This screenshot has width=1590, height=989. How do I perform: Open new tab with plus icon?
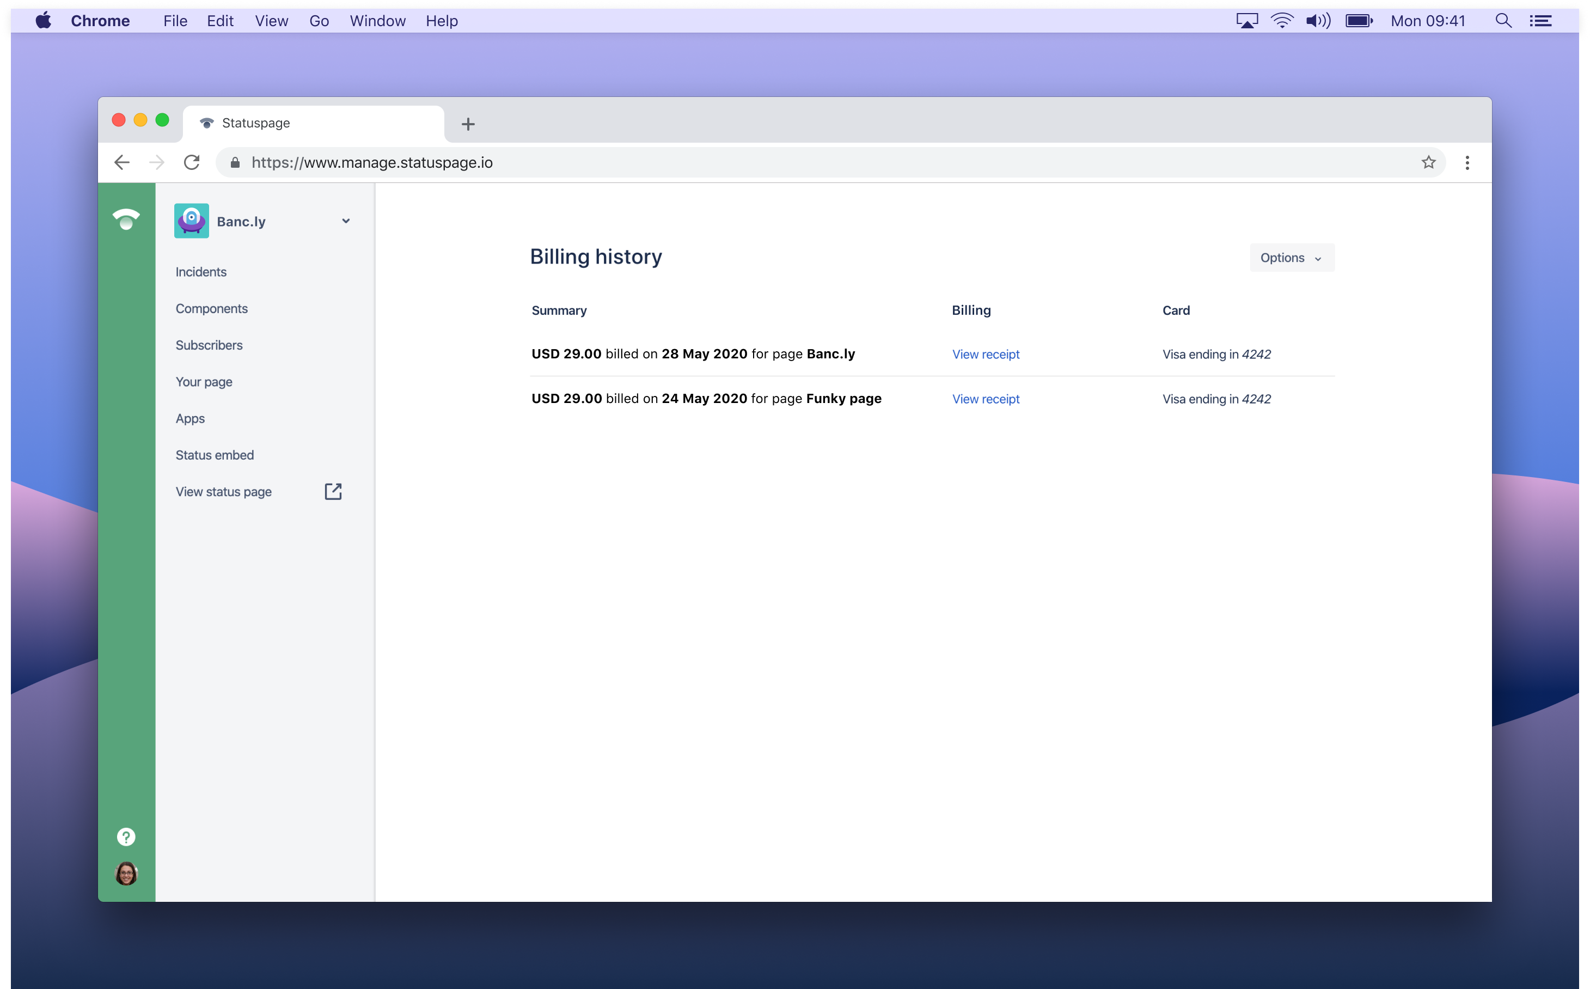(x=468, y=124)
